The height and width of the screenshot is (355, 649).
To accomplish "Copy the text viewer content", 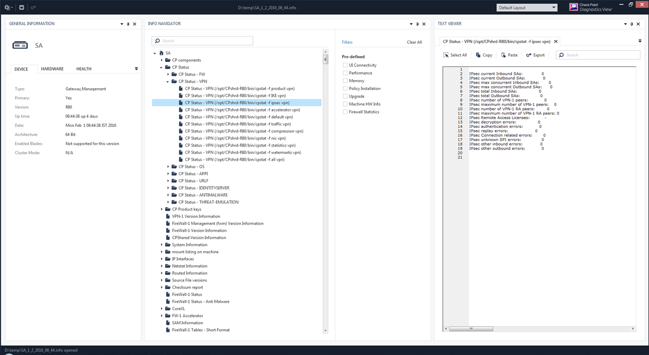I will tap(484, 55).
